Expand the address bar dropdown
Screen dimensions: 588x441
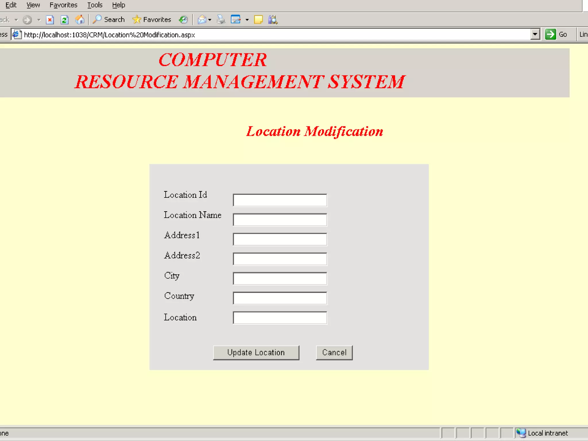click(x=535, y=34)
